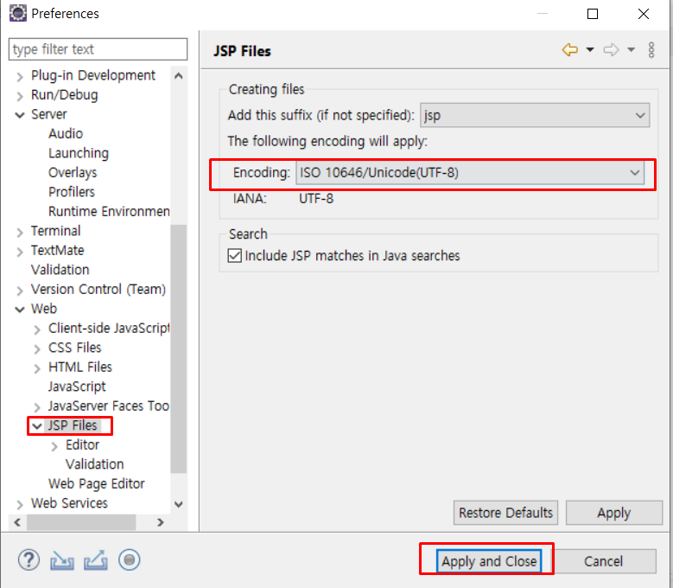Viewport: 673px width, 588px height.
Task: Open the Encoding combo box
Action: coord(470,173)
